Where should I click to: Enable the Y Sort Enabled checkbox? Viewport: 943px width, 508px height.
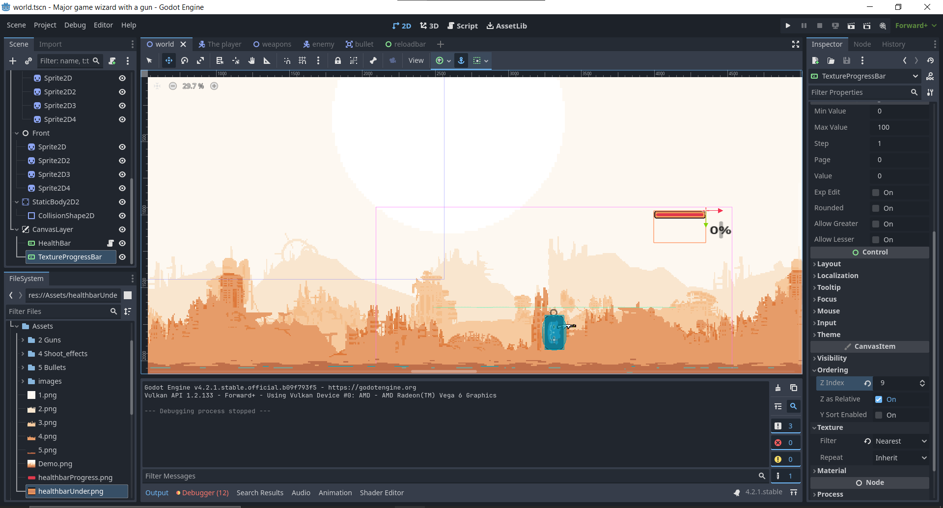click(879, 415)
